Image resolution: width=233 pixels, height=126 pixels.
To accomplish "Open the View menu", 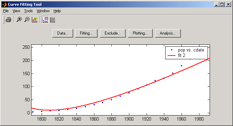I will point(16,11).
